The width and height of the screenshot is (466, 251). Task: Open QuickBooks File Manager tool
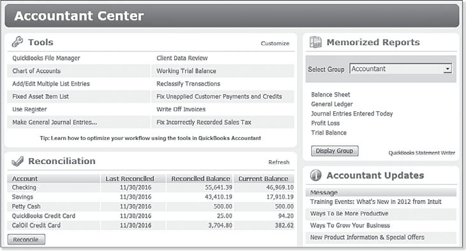(46, 58)
